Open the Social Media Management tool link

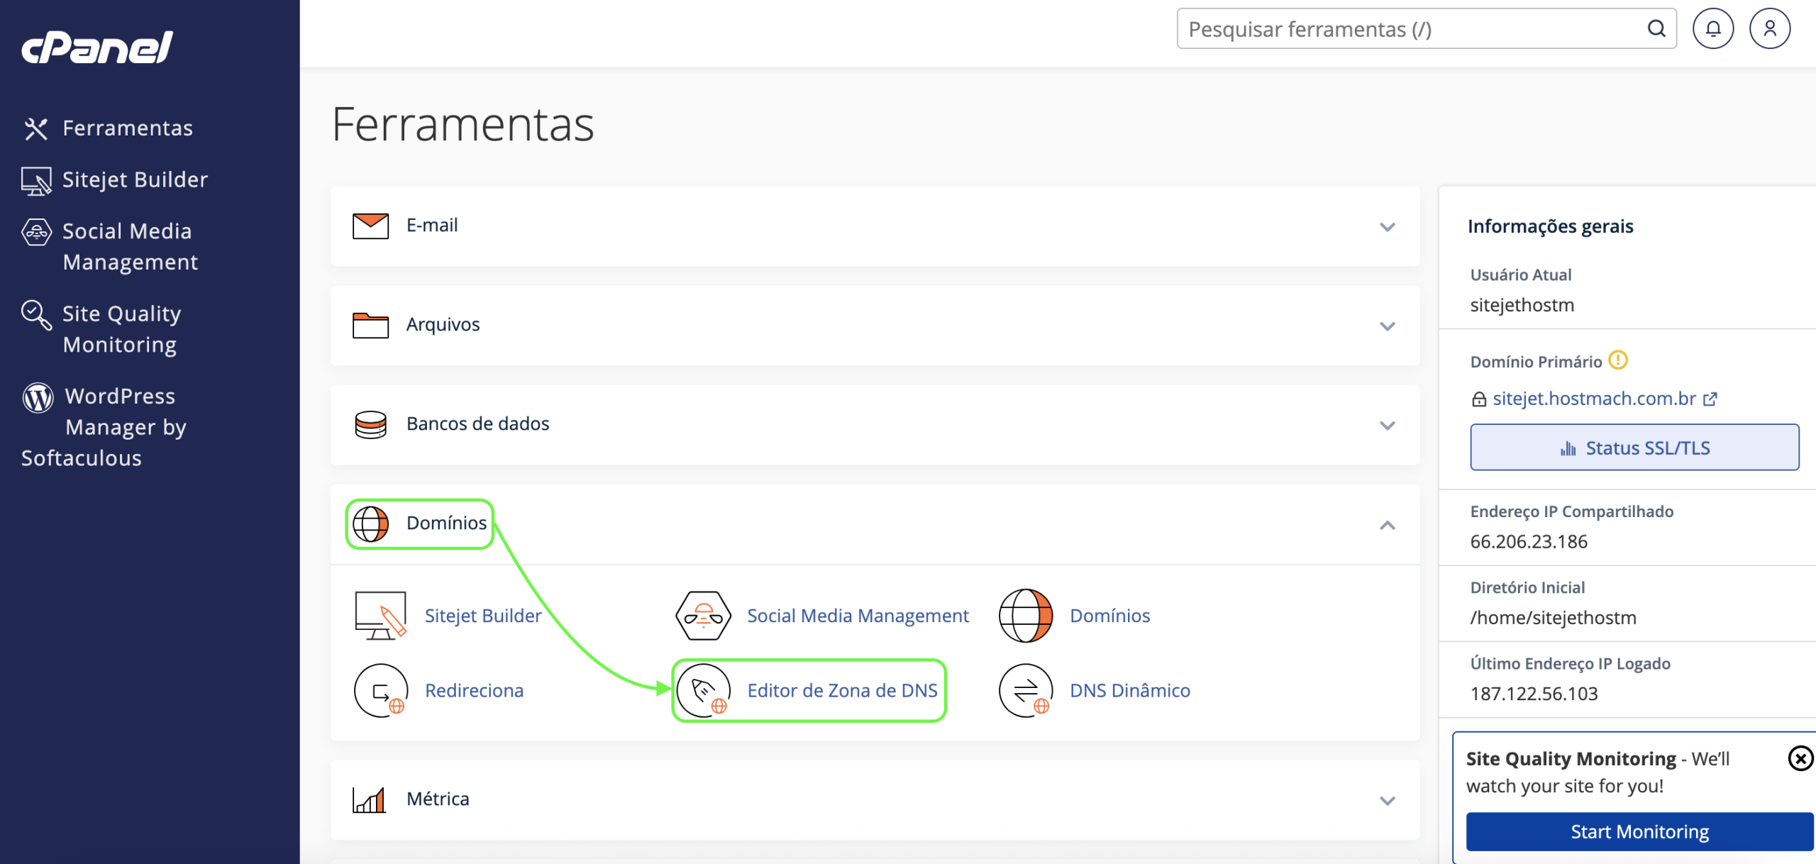[858, 616]
